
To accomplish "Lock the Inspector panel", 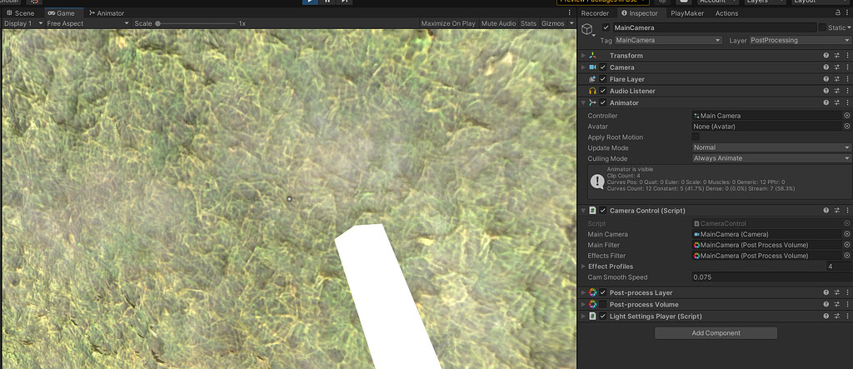I will [x=838, y=13].
